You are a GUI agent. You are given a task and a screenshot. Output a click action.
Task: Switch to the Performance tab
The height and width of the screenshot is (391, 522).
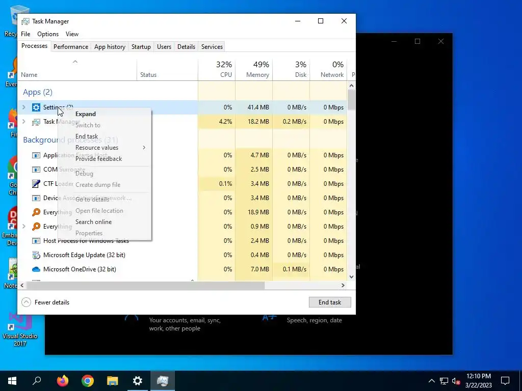click(71, 47)
